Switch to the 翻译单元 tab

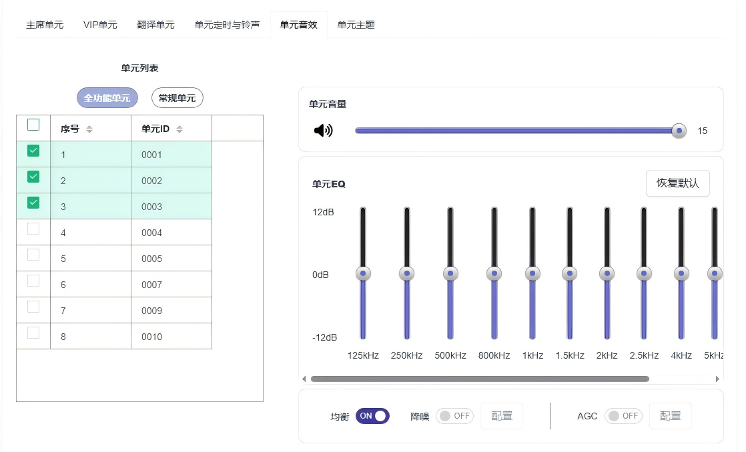pos(156,24)
